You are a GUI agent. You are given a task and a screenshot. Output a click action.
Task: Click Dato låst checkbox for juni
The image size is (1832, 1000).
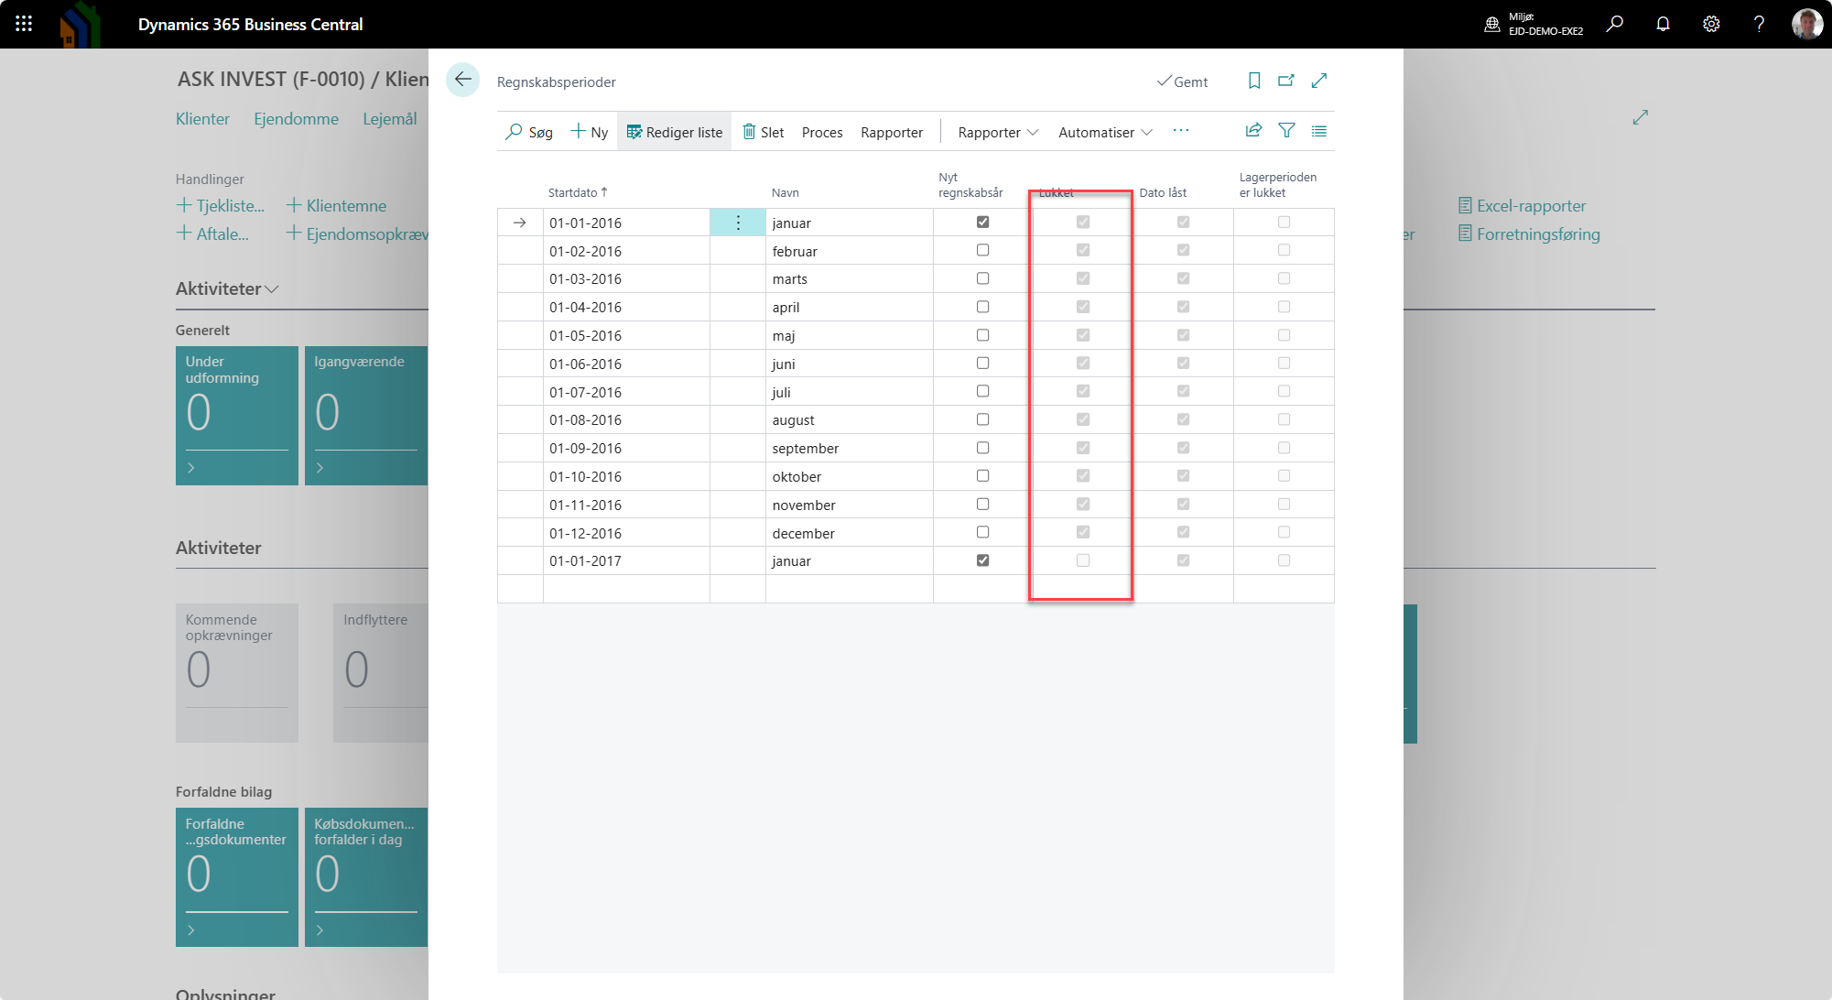click(1183, 364)
